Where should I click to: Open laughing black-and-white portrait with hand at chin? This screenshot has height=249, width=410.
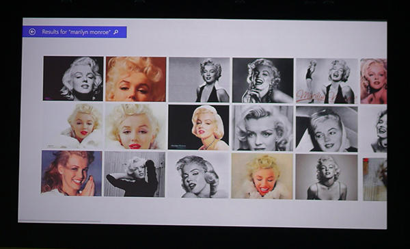pyautogui.click(x=263, y=81)
